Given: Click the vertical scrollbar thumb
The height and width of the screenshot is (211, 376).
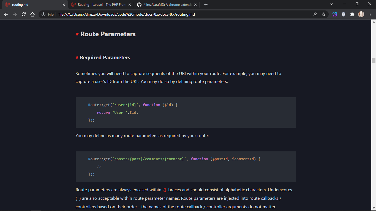Looking at the screenshot, I should 374,60.
